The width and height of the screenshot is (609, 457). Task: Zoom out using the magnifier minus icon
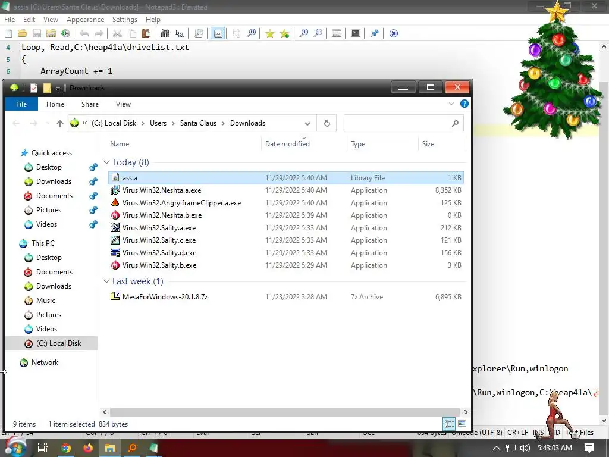click(318, 33)
